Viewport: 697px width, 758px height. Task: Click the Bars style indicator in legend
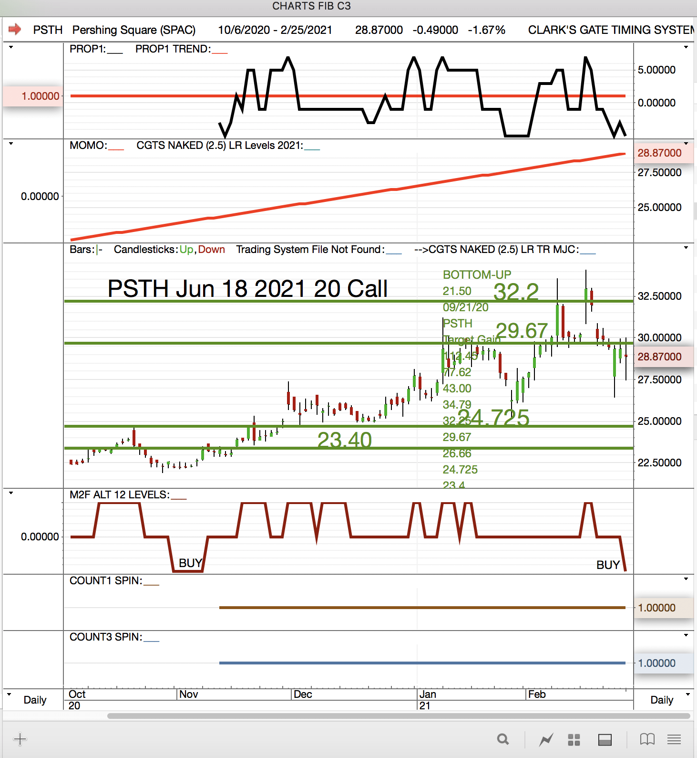99,250
